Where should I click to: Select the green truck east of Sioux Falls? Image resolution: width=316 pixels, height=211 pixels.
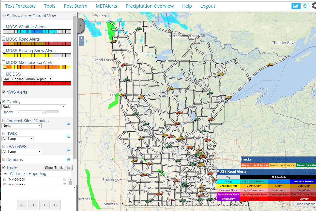148,201
